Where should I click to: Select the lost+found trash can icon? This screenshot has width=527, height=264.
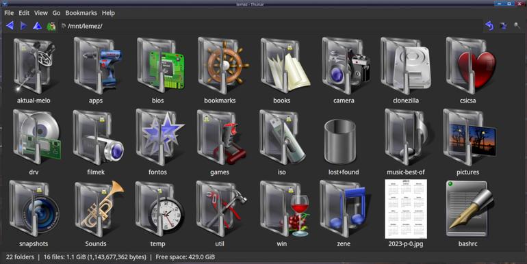[x=340, y=142]
